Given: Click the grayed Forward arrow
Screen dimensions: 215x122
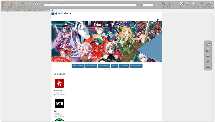Looking at the screenshot, I should pyautogui.click(x=16, y=4).
